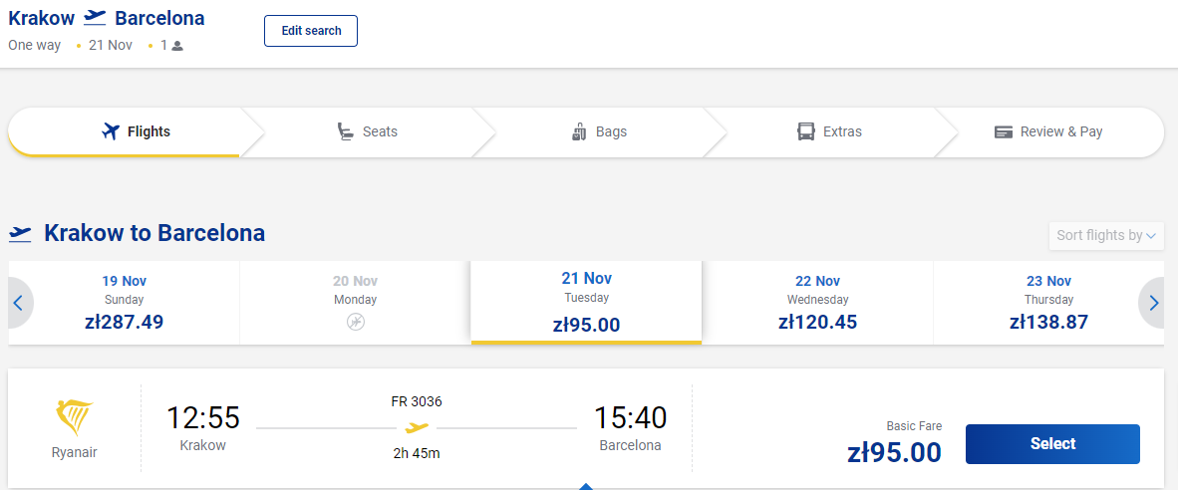Select the 22 Nov Wednesday date tab
The height and width of the screenshot is (490, 1178).
point(817,303)
